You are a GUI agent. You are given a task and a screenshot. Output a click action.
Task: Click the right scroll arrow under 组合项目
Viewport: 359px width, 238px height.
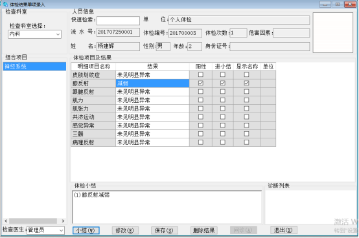pyautogui.click(x=63, y=221)
